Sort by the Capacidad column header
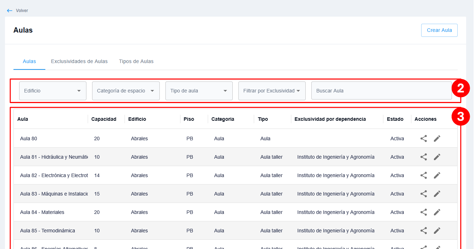This screenshot has height=249, width=475. [104, 119]
